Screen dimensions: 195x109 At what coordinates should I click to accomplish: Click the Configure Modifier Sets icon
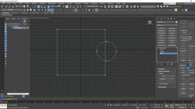tap(172, 64)
